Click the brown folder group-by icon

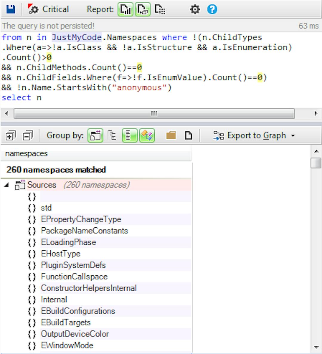tap(171, 136)
